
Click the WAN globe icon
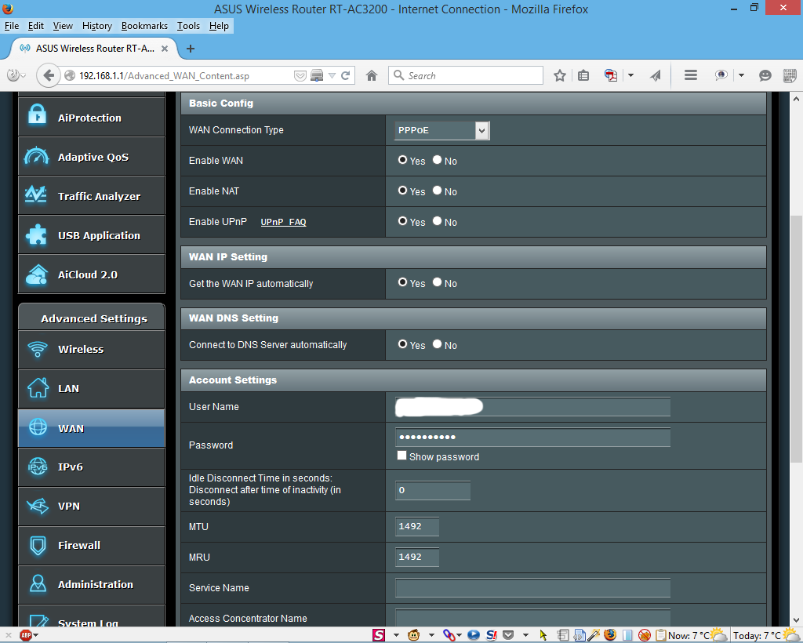[38, 427]
